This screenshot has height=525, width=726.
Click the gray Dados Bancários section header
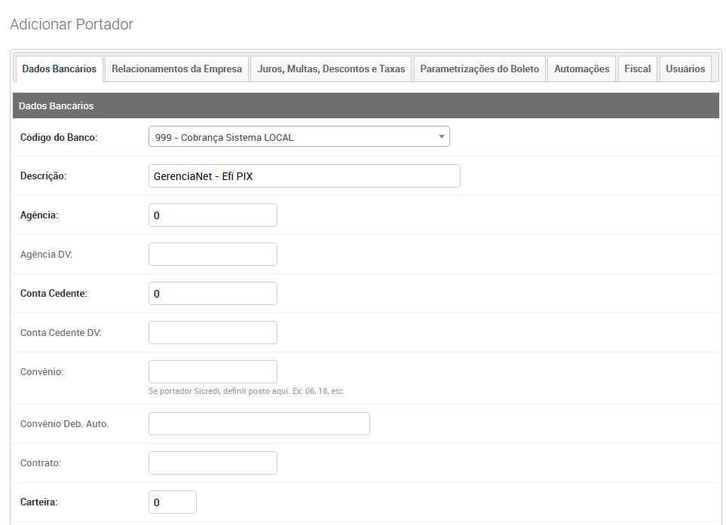366,105
